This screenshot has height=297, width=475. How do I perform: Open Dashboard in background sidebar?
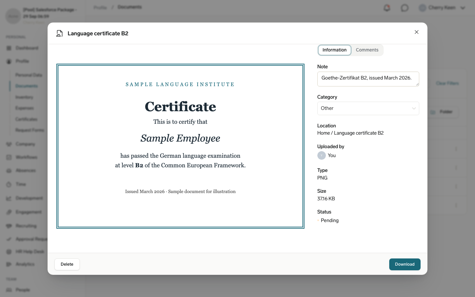click(x=26, y=48)
